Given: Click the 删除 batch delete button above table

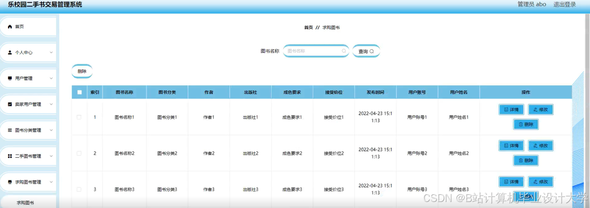Looking at the screenshot, I should point(82,71).
